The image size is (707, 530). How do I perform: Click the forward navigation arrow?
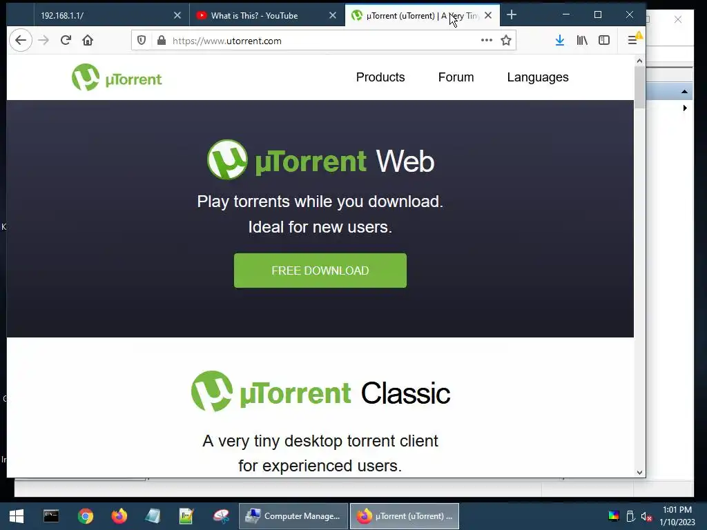point(43,41)
